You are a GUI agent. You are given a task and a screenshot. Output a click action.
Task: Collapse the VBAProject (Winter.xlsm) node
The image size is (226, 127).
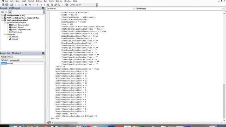point(2,20)
